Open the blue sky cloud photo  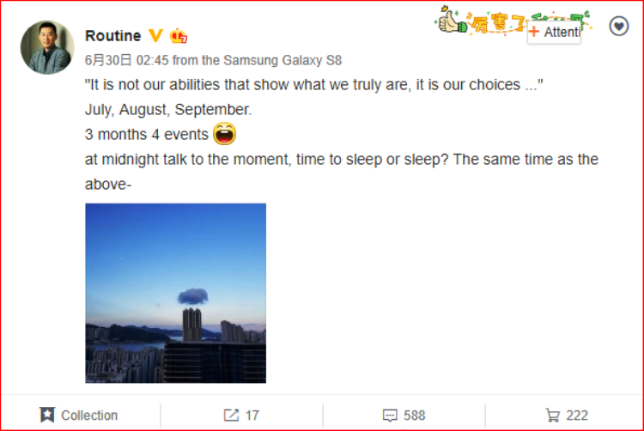(175, 293)
